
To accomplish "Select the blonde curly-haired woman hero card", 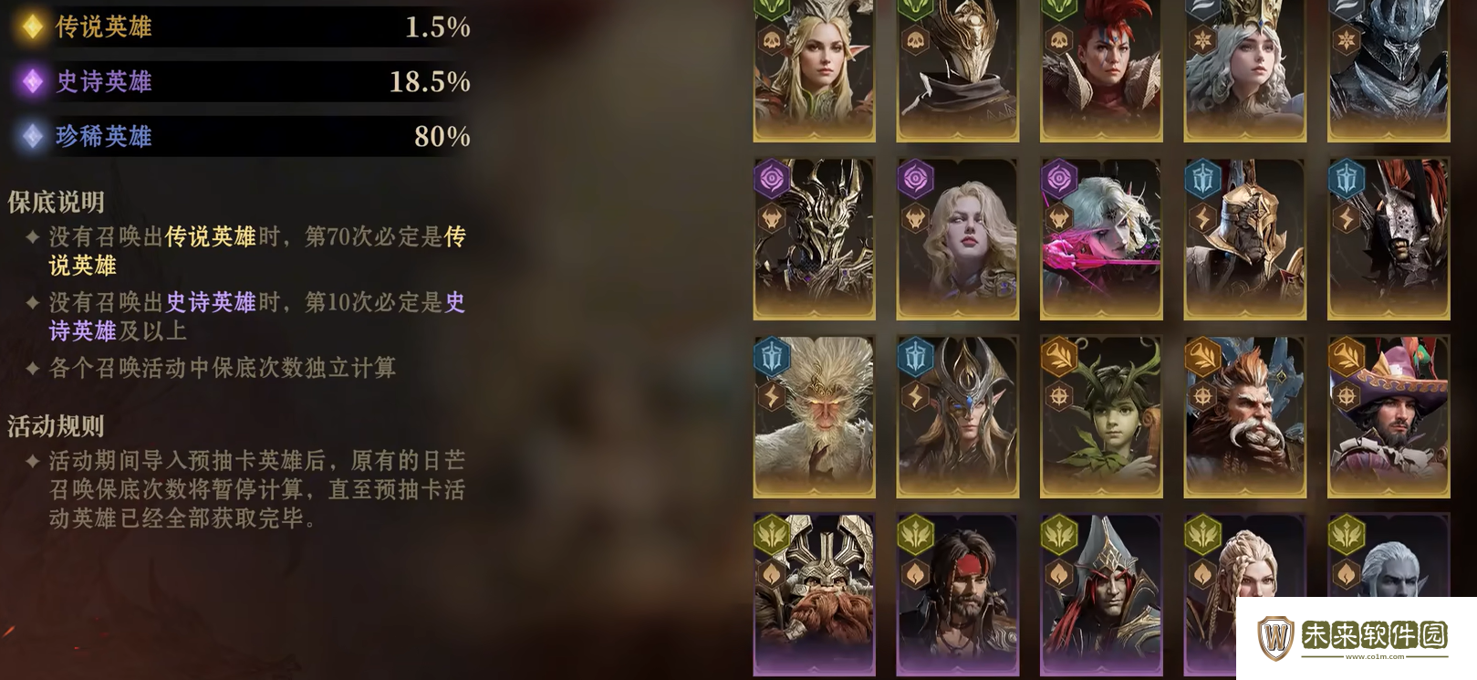I will (x=957, y=239).
